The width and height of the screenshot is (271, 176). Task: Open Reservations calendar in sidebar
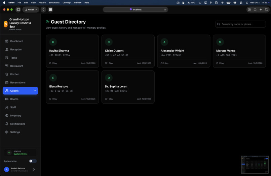21,83
